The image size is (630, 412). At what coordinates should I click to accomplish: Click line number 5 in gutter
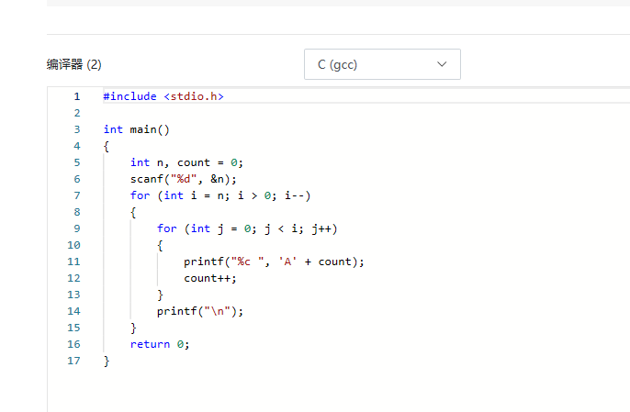(x=77, y=162)
